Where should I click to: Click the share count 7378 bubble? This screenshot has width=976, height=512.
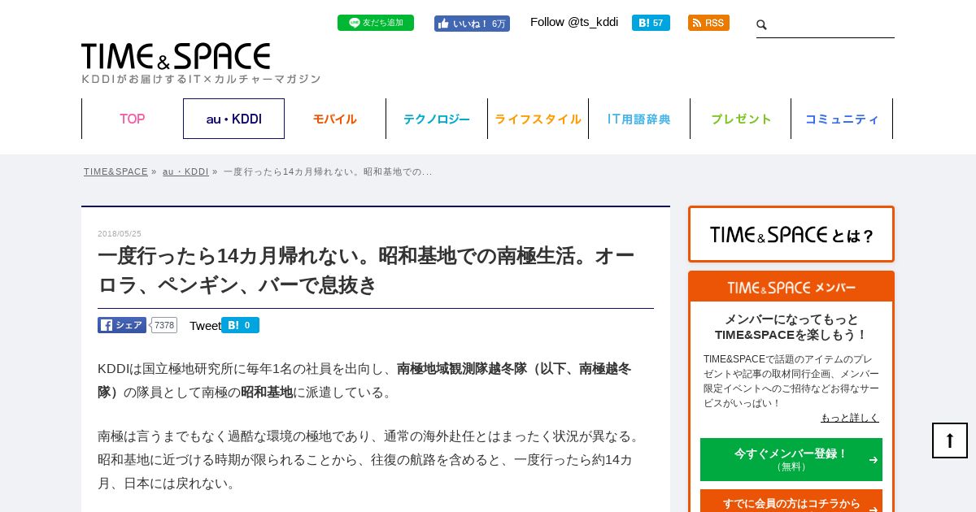point(164,325)
